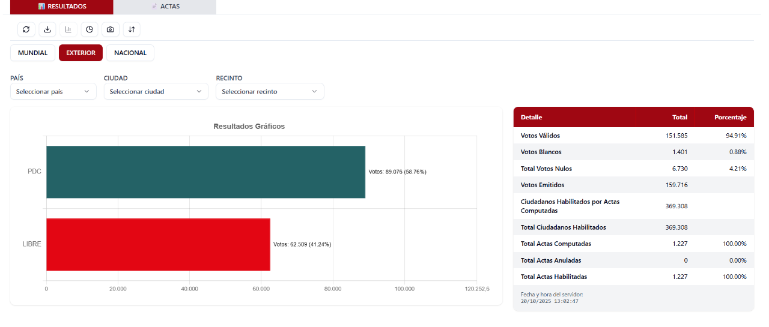Click the sort order arrows icon
This screenshot has width=769, height=327.
(x=132, y=29)
